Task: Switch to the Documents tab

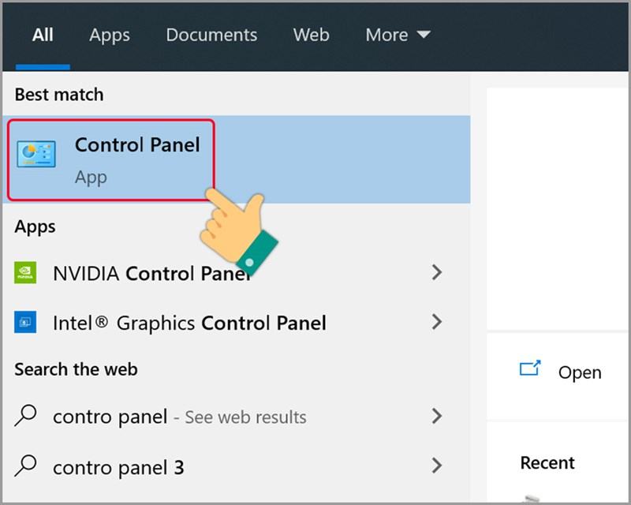Action: tap(211, 35)
